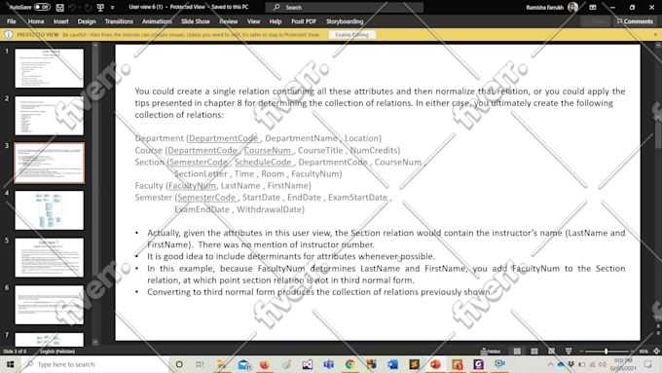This screenshot has height=373, width=662.
Task: Show hidden system tray icons chevron
Action: click(x=550, y=364)
